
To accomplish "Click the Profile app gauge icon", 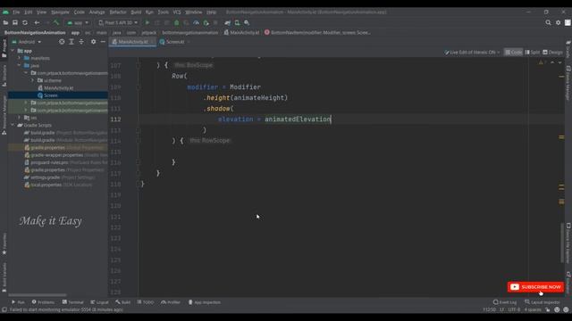I will pyautogui.click(x=196, y=22).
